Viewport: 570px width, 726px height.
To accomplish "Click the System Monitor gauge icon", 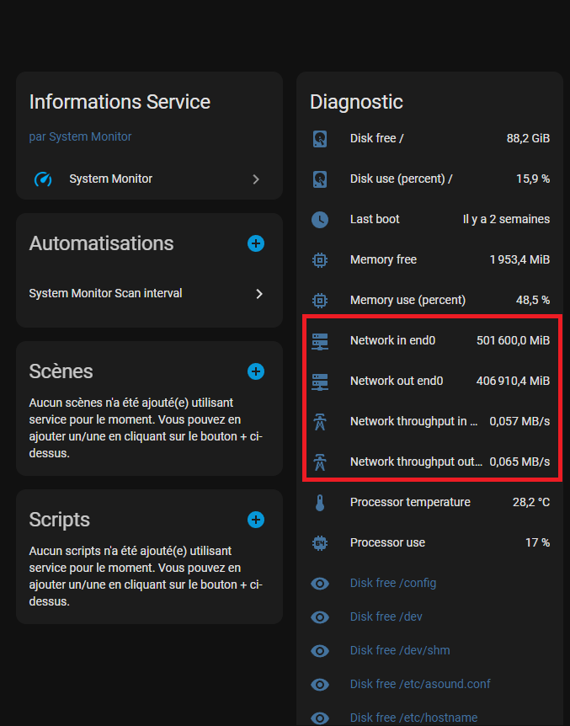I will (43, 179).
